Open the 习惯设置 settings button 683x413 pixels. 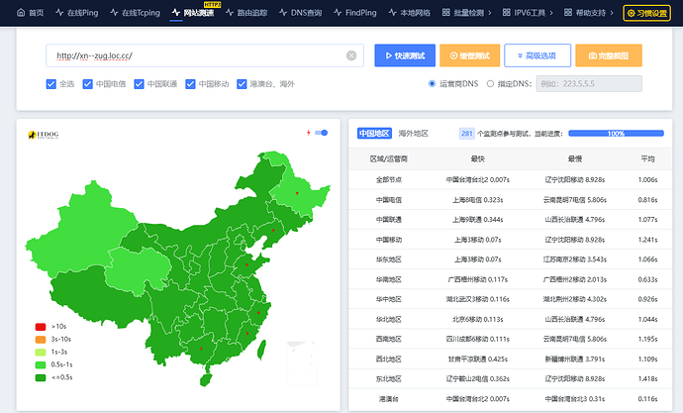point(646,13)
